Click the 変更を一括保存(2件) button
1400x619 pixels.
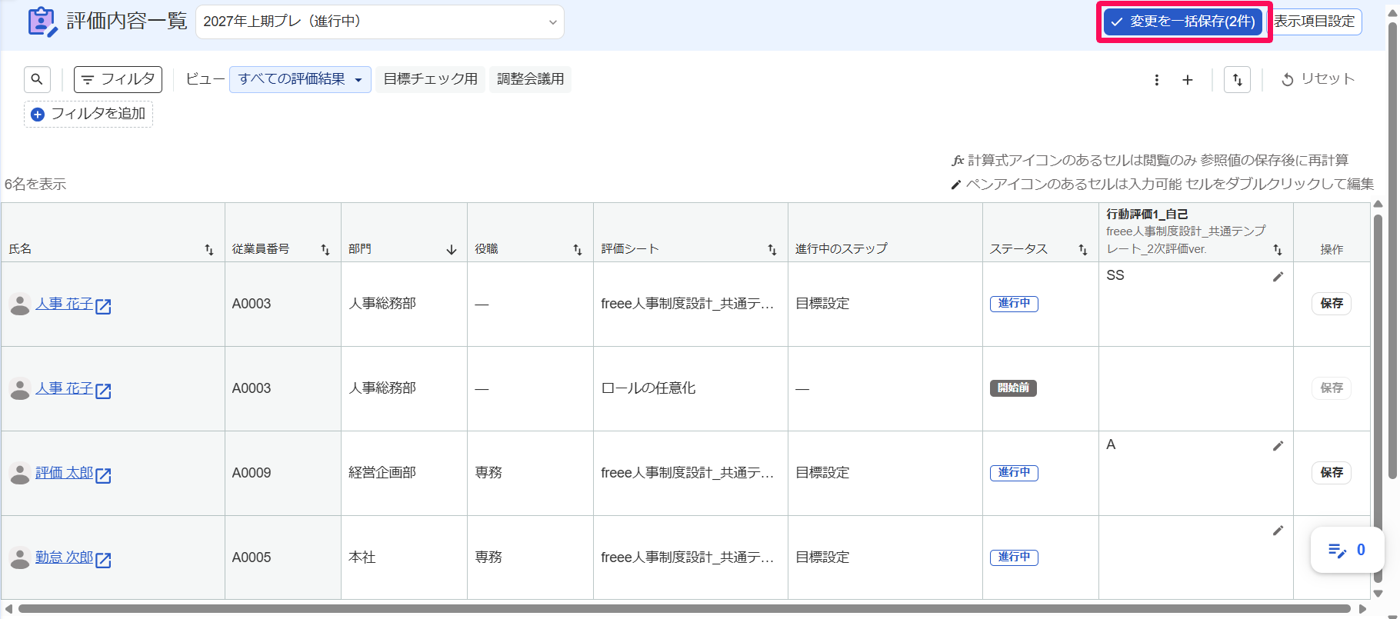(1183, 22)
